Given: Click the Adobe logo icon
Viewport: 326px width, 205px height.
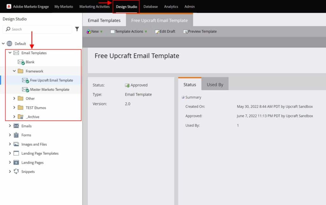Looking at the screenshot, I should click(9, 6).
